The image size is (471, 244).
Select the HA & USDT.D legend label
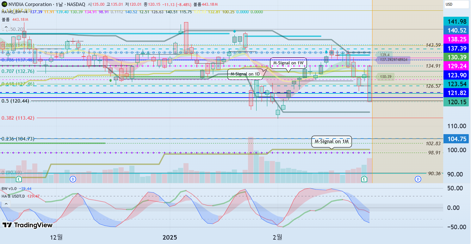coord(14,196)
